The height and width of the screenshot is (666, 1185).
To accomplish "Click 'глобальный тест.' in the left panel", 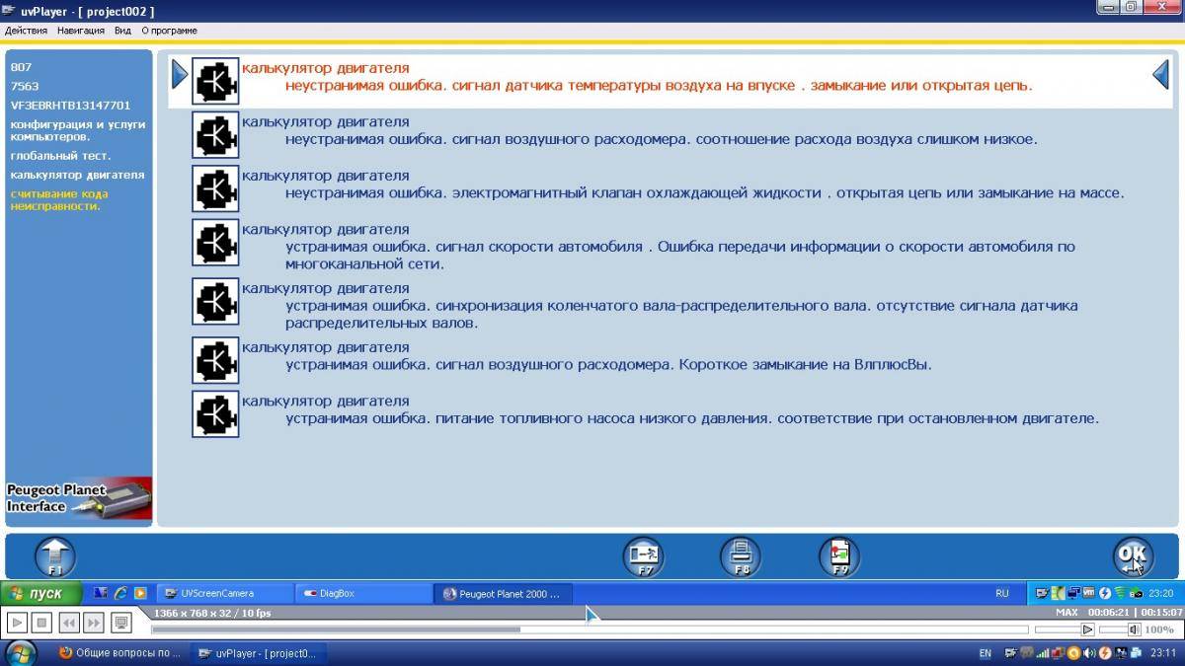I will (60, 156).
